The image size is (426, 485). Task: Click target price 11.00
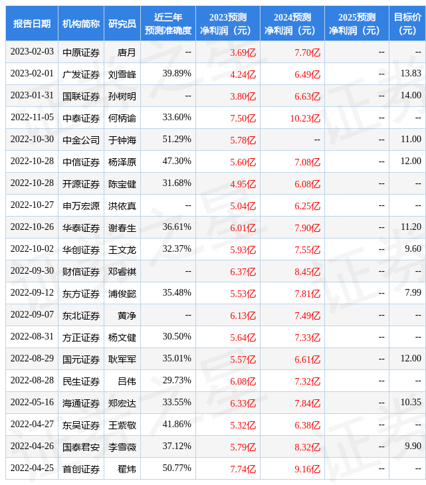pyautogui.click(x=411, y=140)
